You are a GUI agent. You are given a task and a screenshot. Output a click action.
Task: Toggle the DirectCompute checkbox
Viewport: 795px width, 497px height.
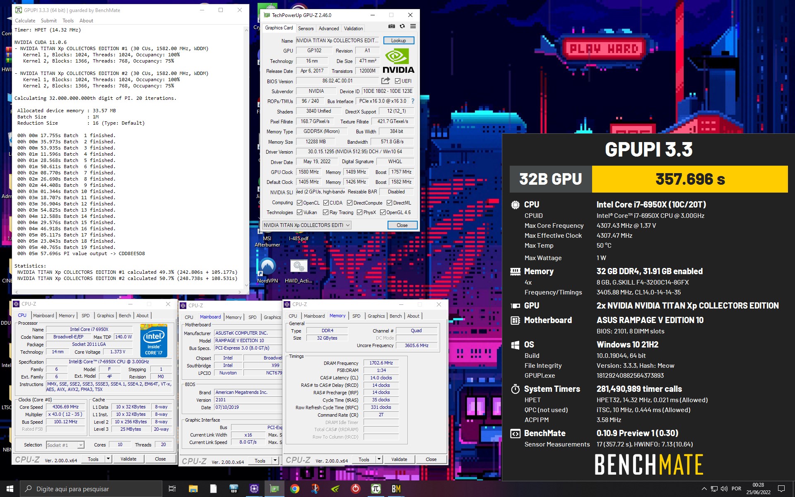tap(349, 203)
